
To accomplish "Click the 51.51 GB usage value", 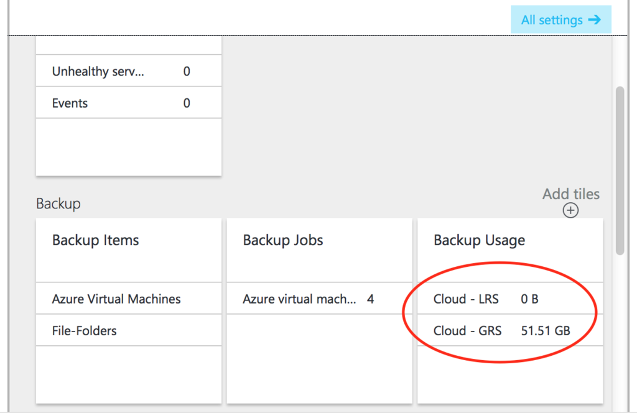I will 545,331.
